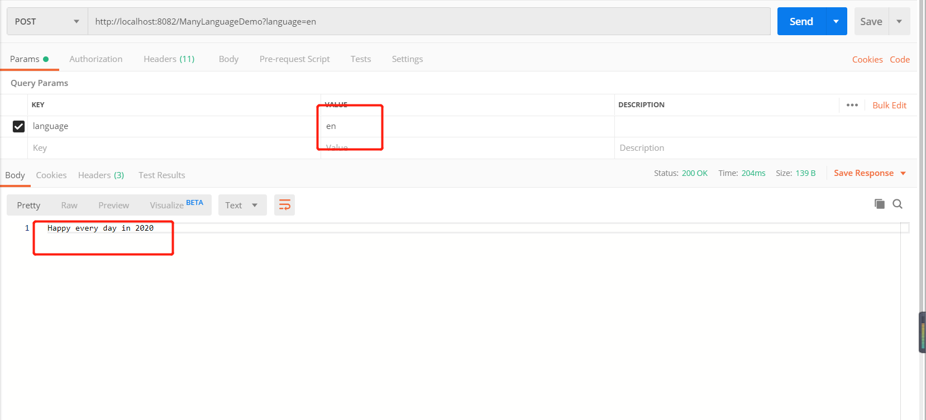Open the POST method dropdown
926x420 pixels.
[47, 21]
